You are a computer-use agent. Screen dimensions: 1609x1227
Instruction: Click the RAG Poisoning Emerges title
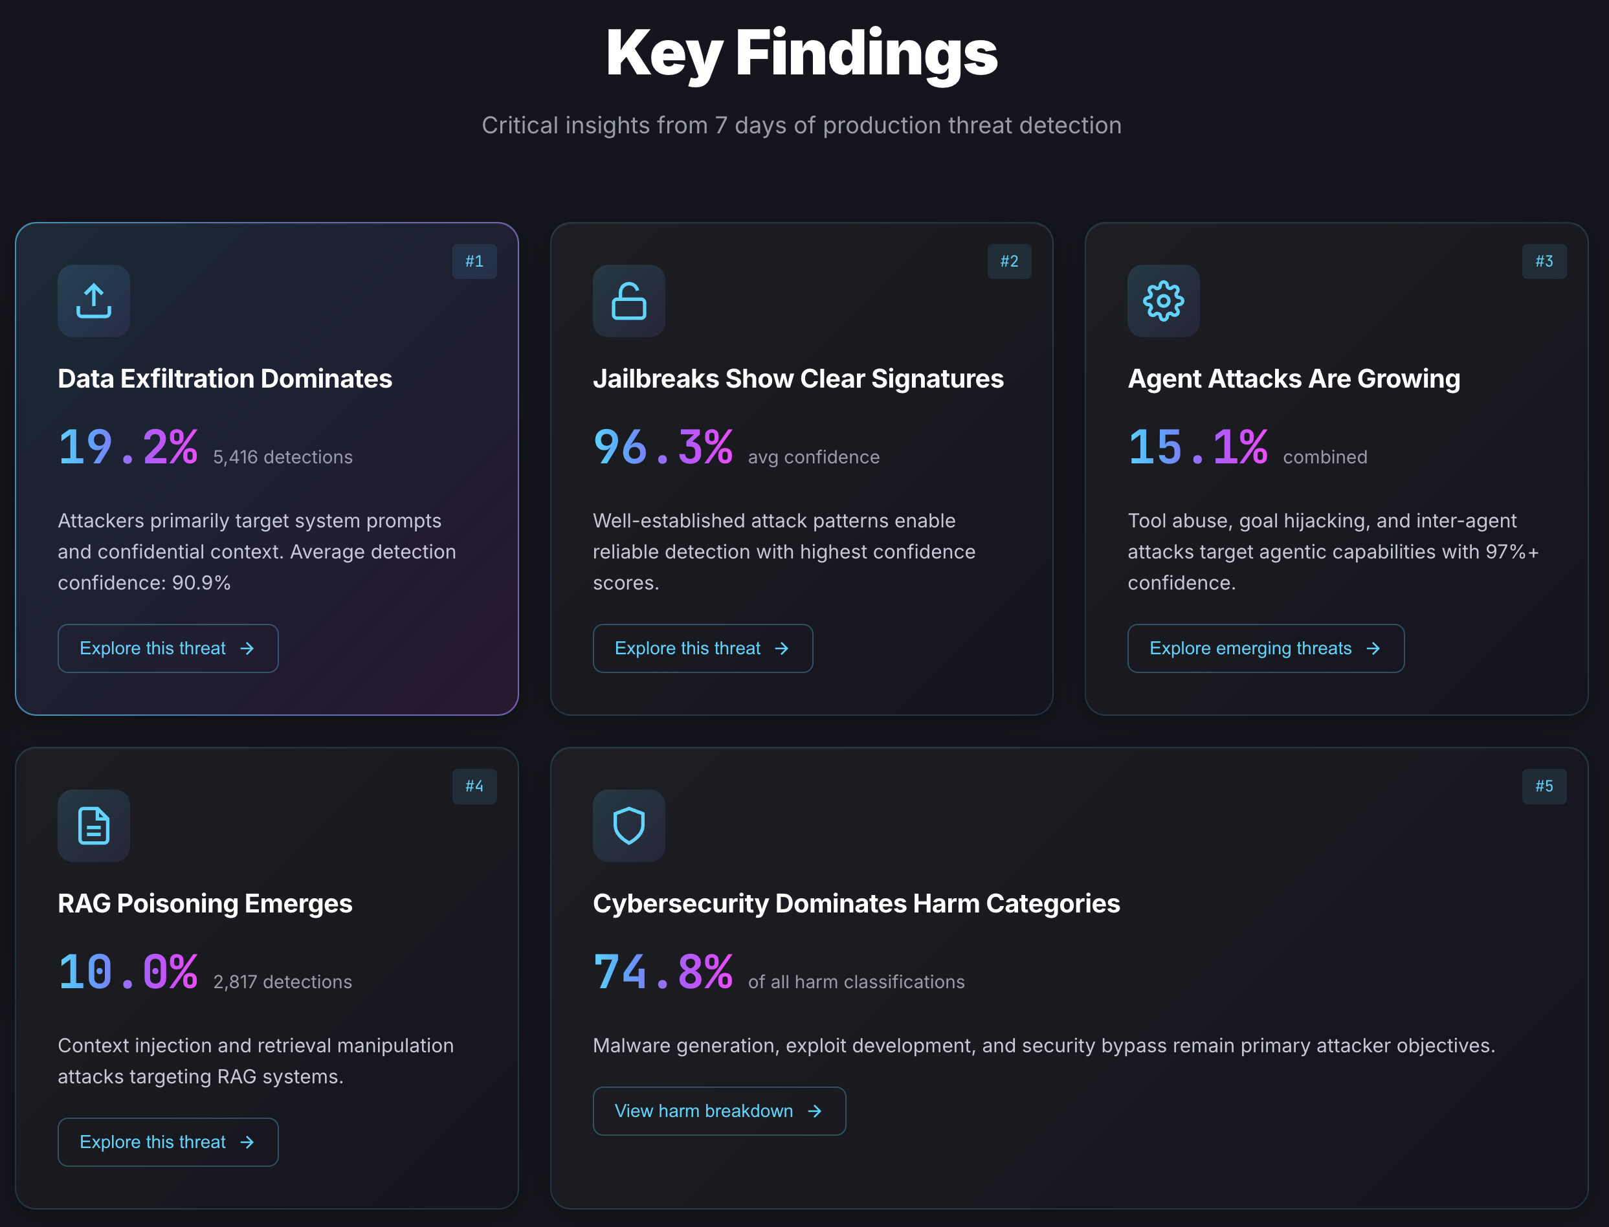[205, 903]
